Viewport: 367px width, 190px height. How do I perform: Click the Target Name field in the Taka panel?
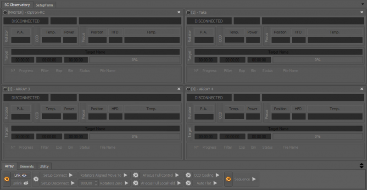click(x=278, y=52)
